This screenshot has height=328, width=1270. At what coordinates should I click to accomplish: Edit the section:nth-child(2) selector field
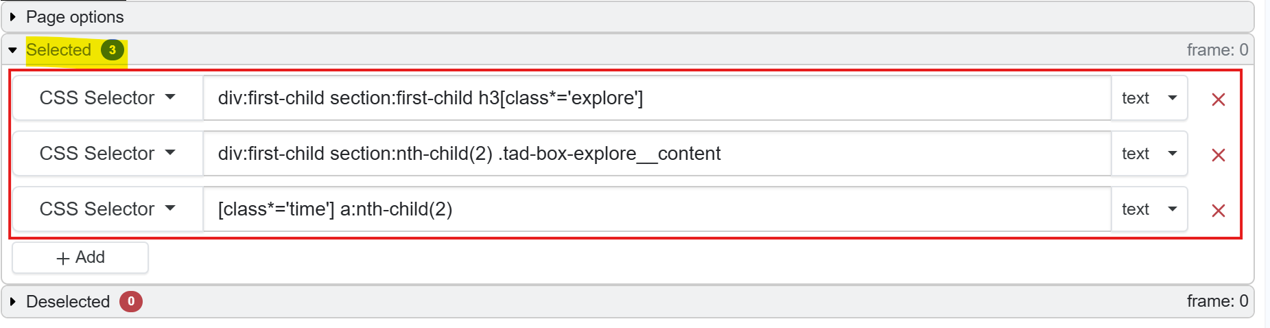pyautogui.click(x=657, y=154)
